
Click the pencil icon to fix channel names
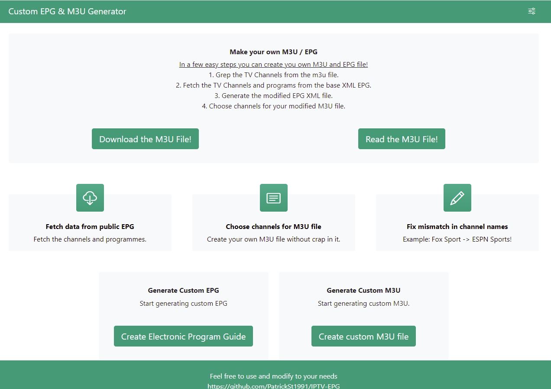[457, 198]
